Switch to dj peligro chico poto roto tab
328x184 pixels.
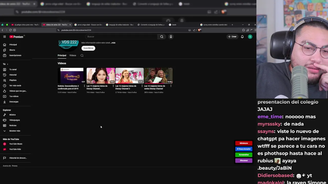tap(25, 25)
